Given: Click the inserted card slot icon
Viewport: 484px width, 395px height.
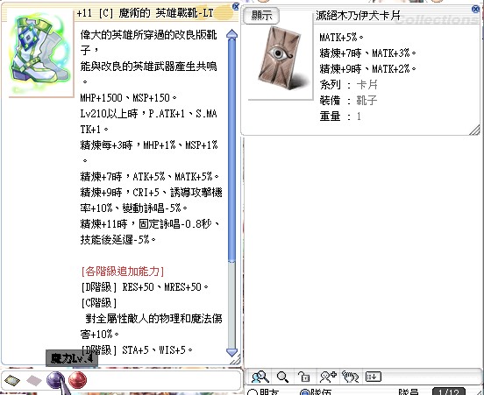Looking at the screenshot, I should click(12, 380).
